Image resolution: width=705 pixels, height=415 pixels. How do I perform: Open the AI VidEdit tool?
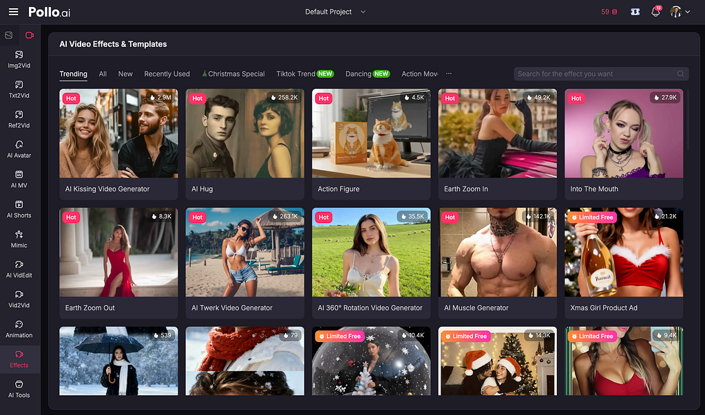pos(19,269)
